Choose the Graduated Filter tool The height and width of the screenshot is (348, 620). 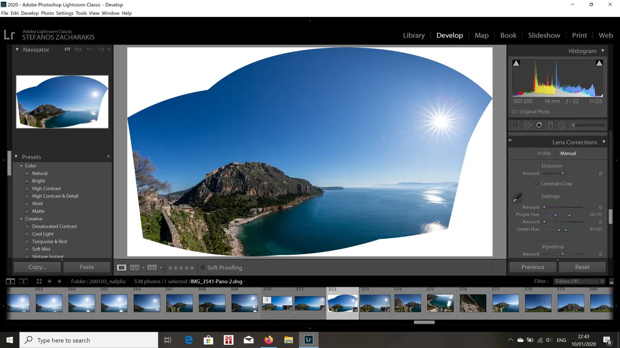[550, 125]
